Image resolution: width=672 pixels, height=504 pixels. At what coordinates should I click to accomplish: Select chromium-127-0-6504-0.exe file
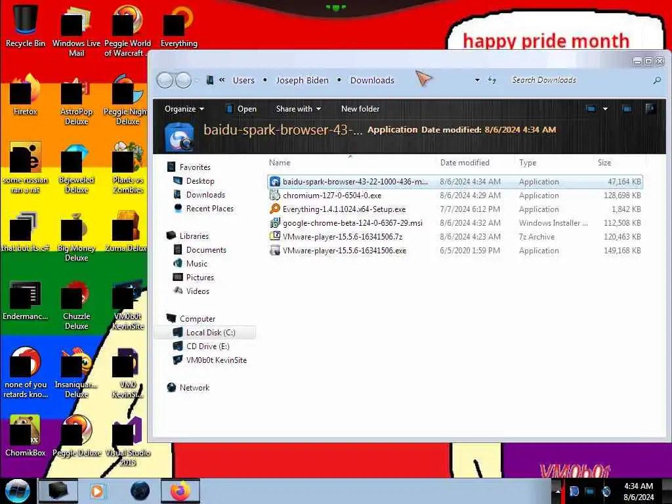coord(455,196)
